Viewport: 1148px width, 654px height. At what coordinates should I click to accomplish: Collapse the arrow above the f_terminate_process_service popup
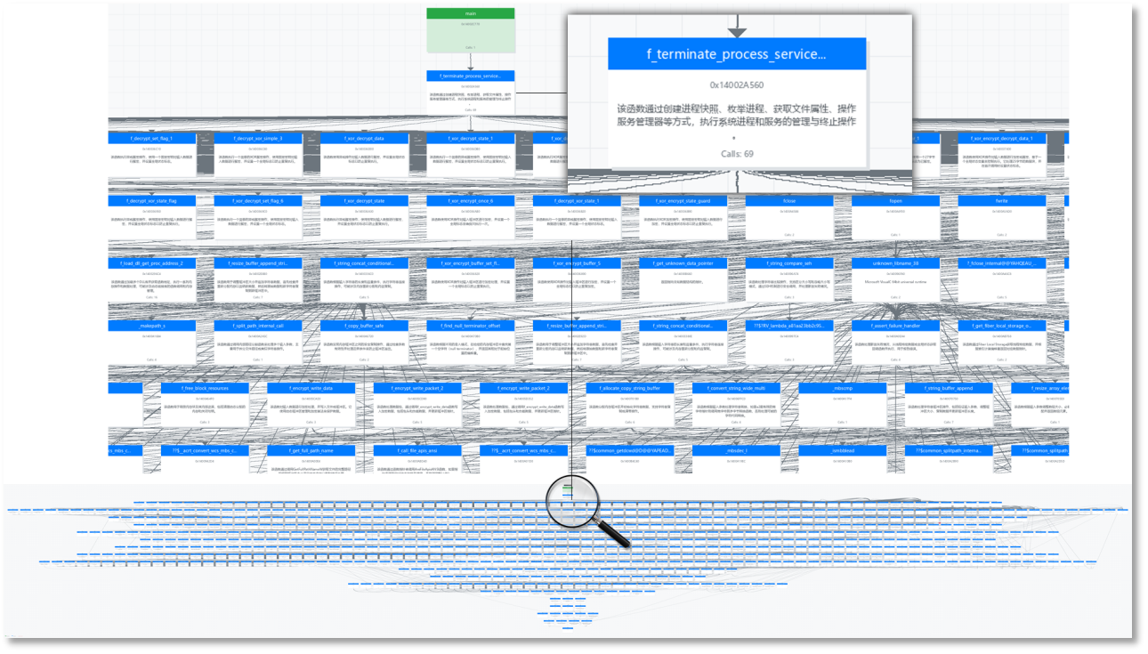(x=736, y=28)
